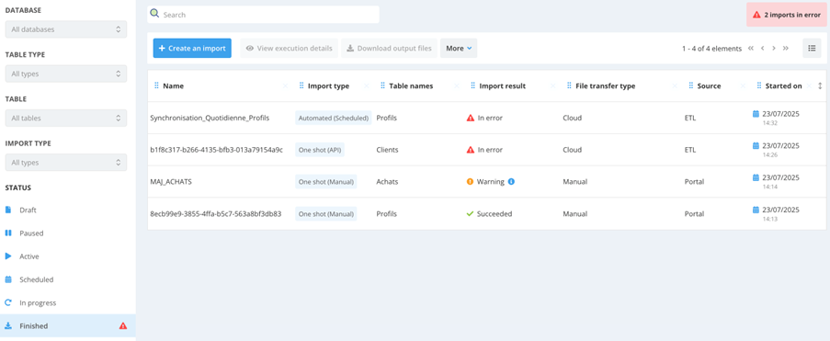Click the error triangle in Synchronisation_Quotidienne_Profils row

(470, 118)
